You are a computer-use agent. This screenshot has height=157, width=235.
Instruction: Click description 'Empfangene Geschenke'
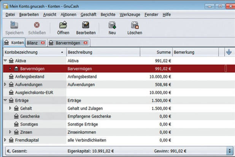(x=89, y=116)
